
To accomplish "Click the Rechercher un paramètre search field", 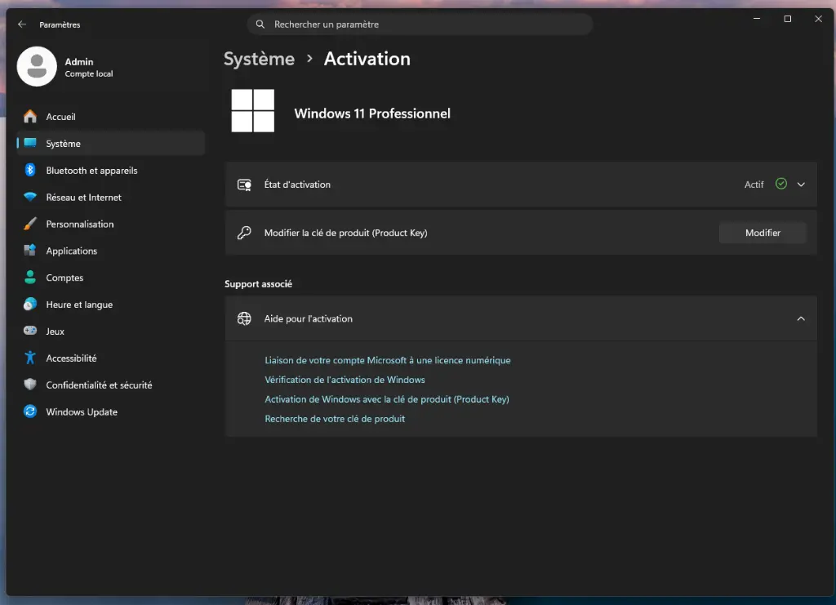I will [420, 24].
